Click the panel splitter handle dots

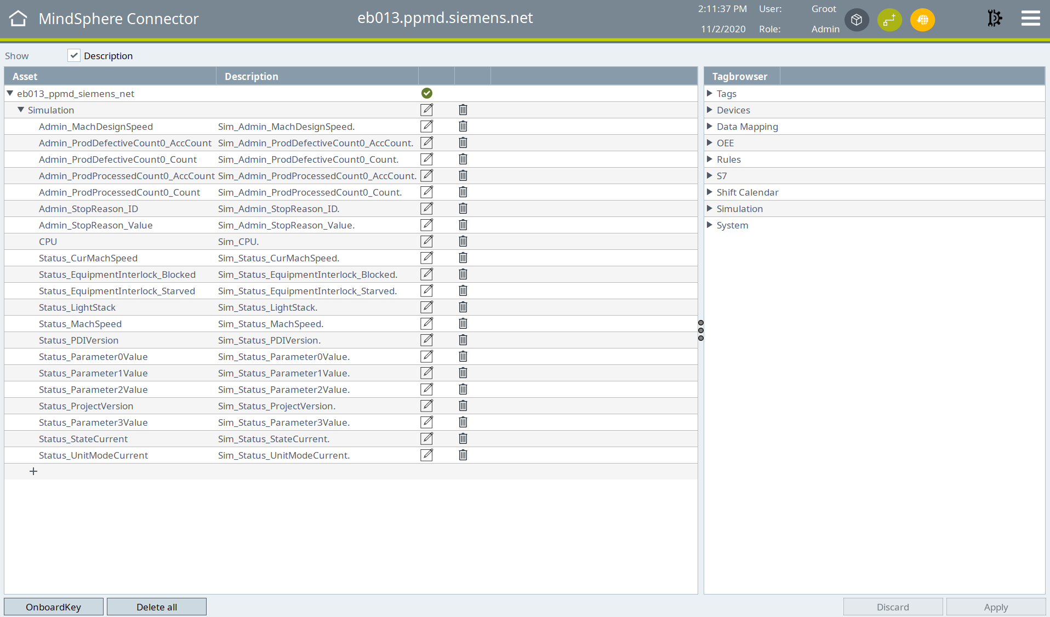tap(700, 330)
